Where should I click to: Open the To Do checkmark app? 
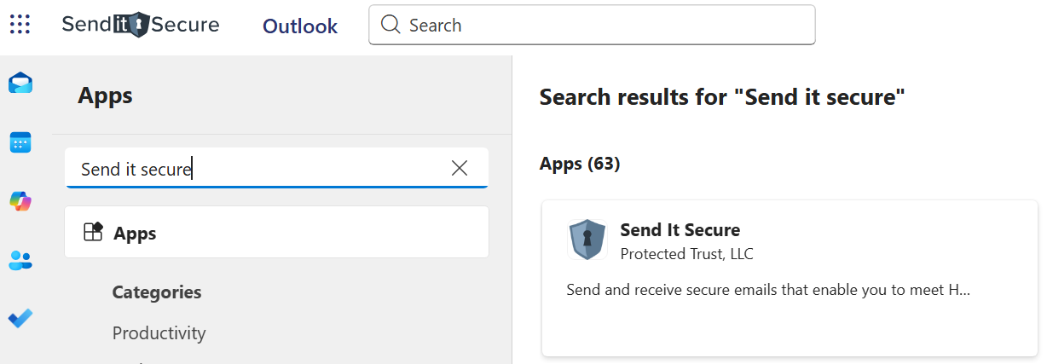point(20,319)
